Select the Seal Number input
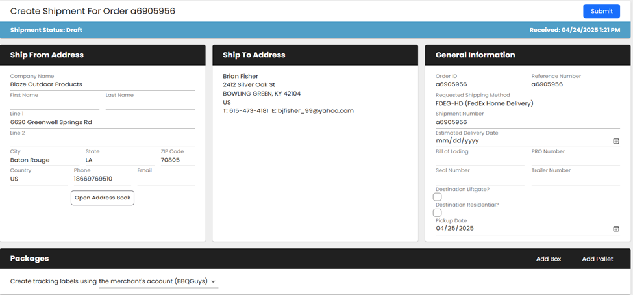The image size is (633, 295). [479, 179]
